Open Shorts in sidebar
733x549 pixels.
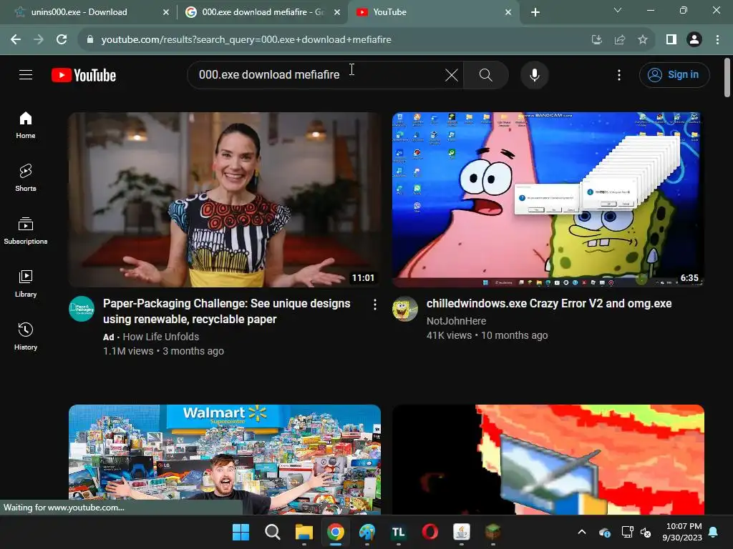click(26, 178)
